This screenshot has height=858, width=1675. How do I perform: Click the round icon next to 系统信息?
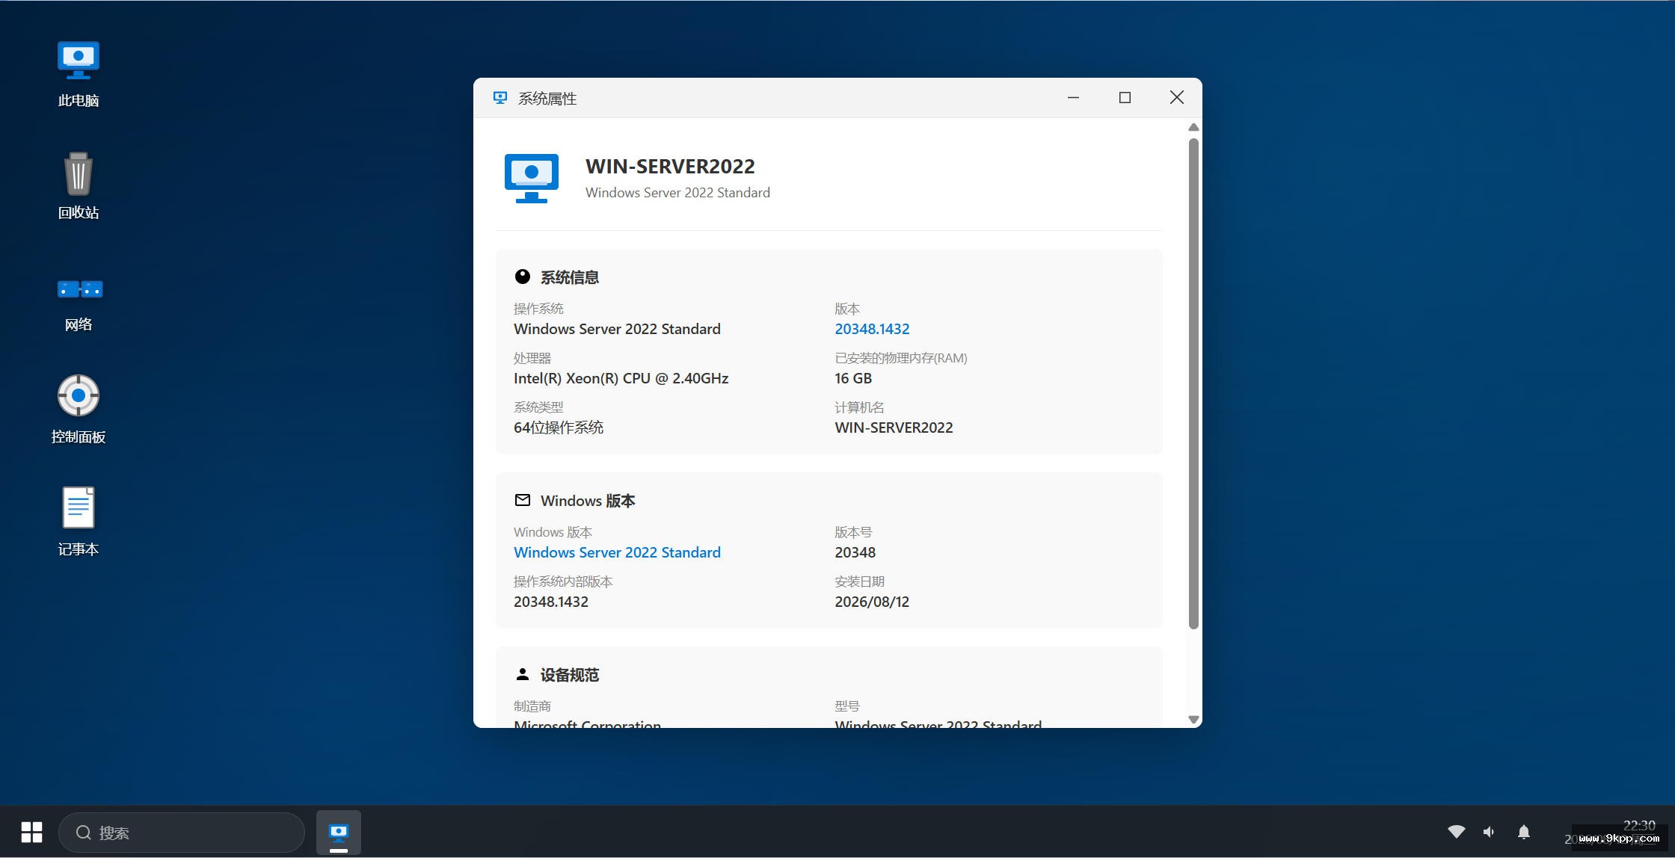click(523, 277)
